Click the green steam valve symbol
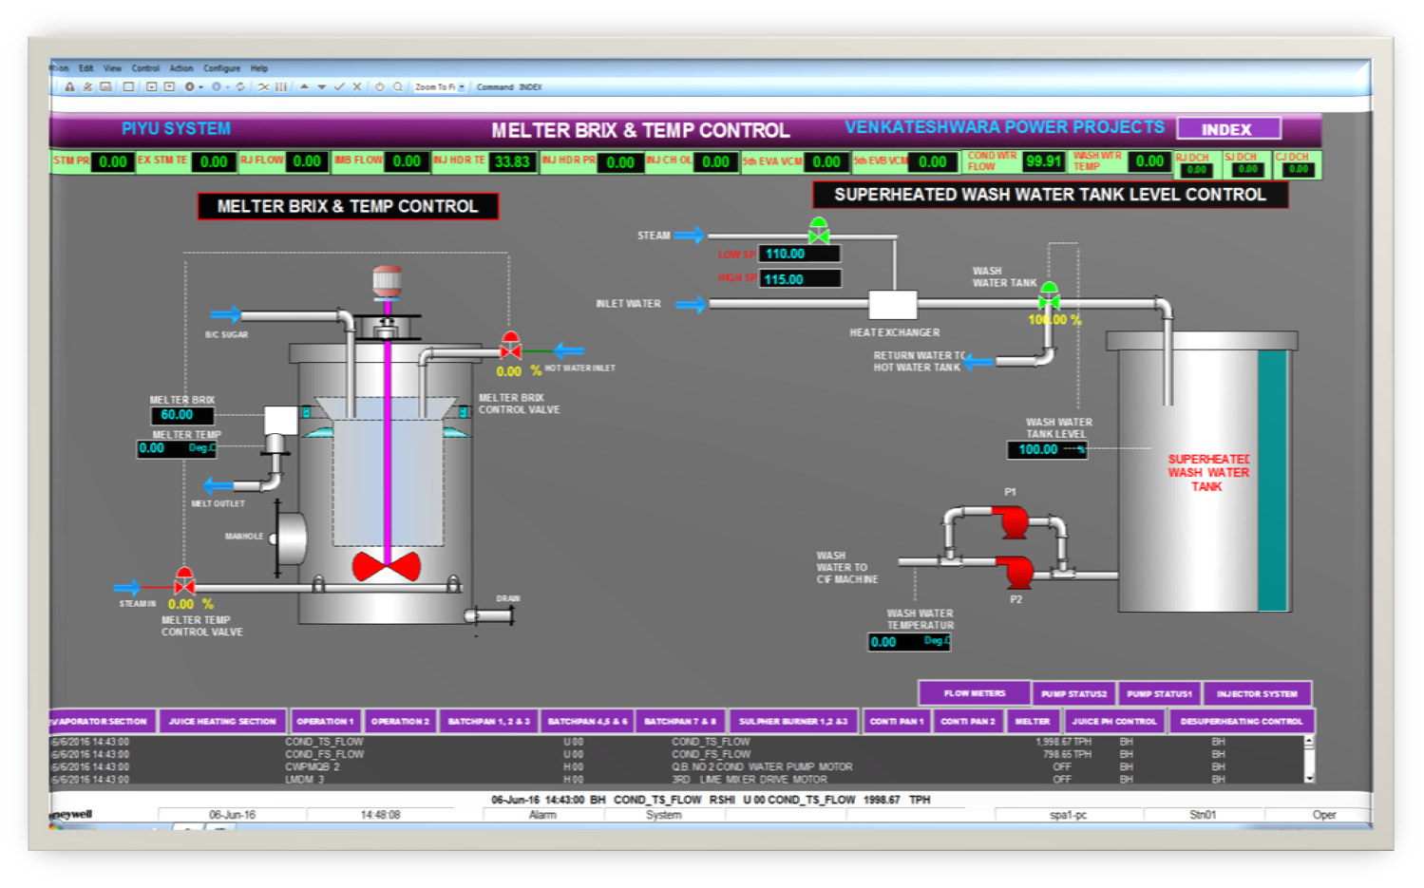The width and height of the screenshot is (1424, 888). coord(818,231)
